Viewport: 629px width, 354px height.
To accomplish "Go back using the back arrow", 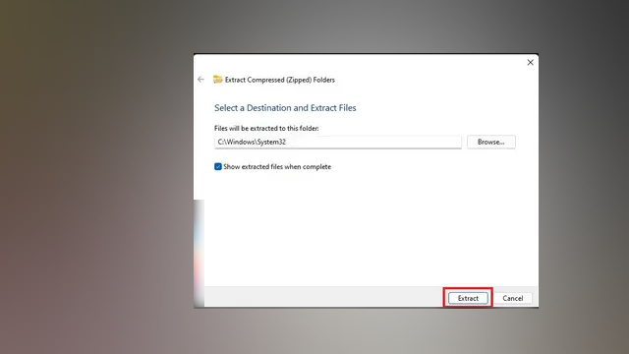I will pyautogui.click(x=200, y=80).
